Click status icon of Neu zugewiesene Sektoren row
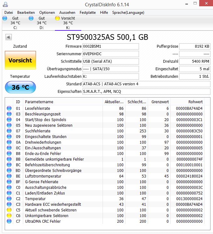Image resolution: width=213 pixels, height=234 pixels. [9, 125]
